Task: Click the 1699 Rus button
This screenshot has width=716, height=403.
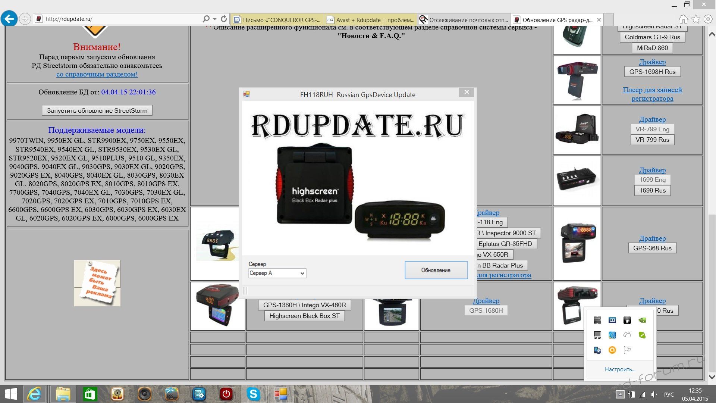Action: [652, 190]
